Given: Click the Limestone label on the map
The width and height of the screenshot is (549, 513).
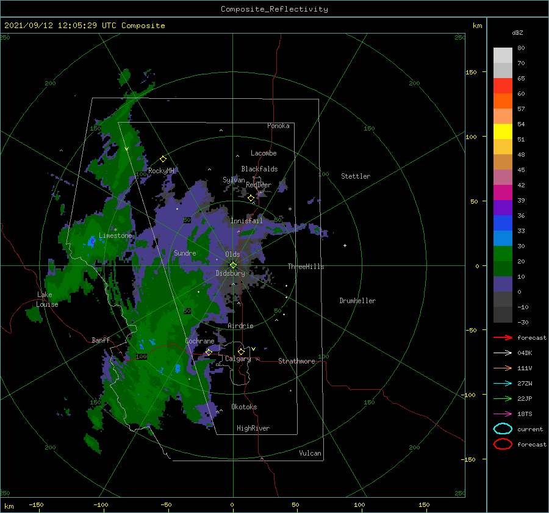Looking at the screenshot, I should click(x=115, y=235).
